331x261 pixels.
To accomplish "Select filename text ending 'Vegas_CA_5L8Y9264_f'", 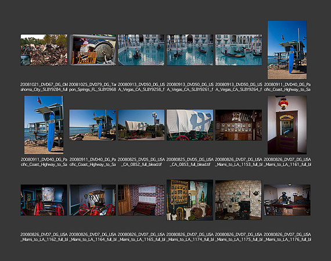I will pos(239,87).
